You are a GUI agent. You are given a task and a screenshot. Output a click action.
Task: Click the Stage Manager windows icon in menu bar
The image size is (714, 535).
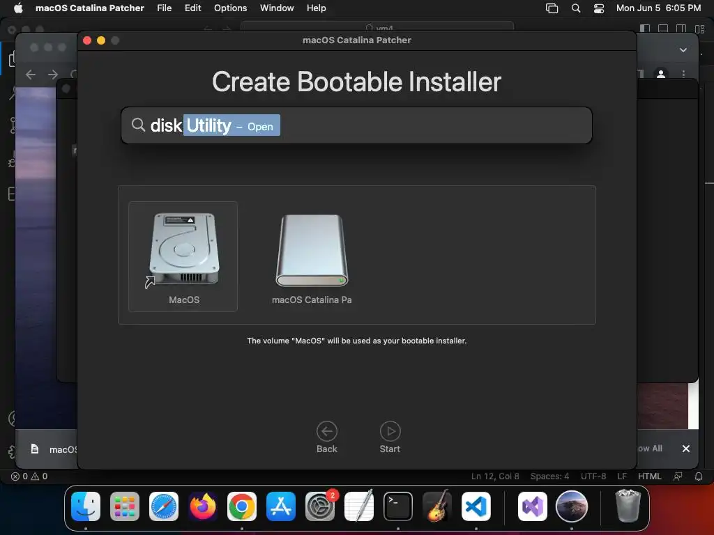pos(552,8)
